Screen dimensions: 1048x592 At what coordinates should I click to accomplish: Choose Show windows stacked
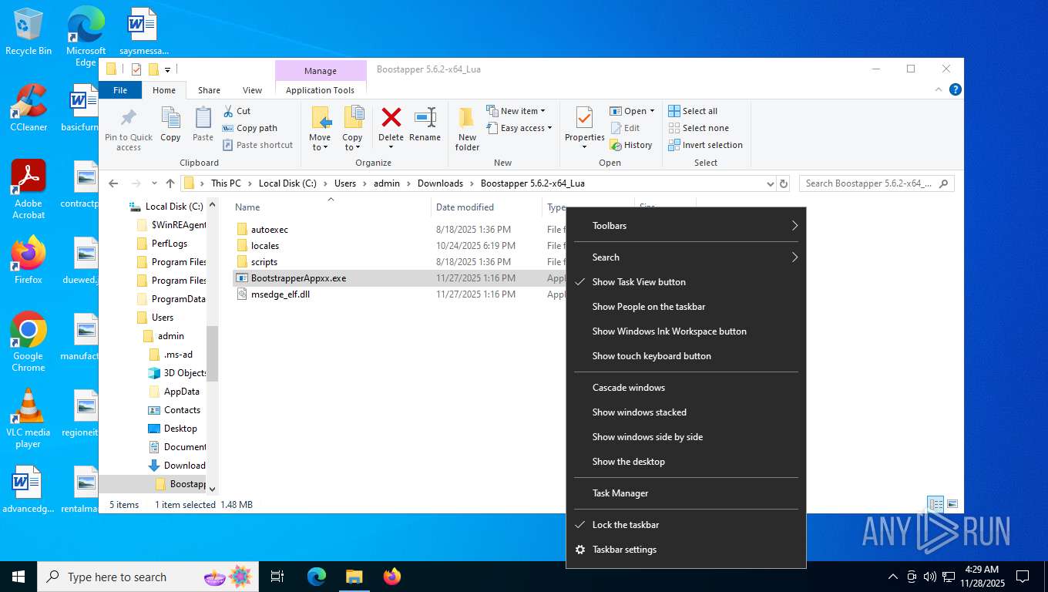686,412
